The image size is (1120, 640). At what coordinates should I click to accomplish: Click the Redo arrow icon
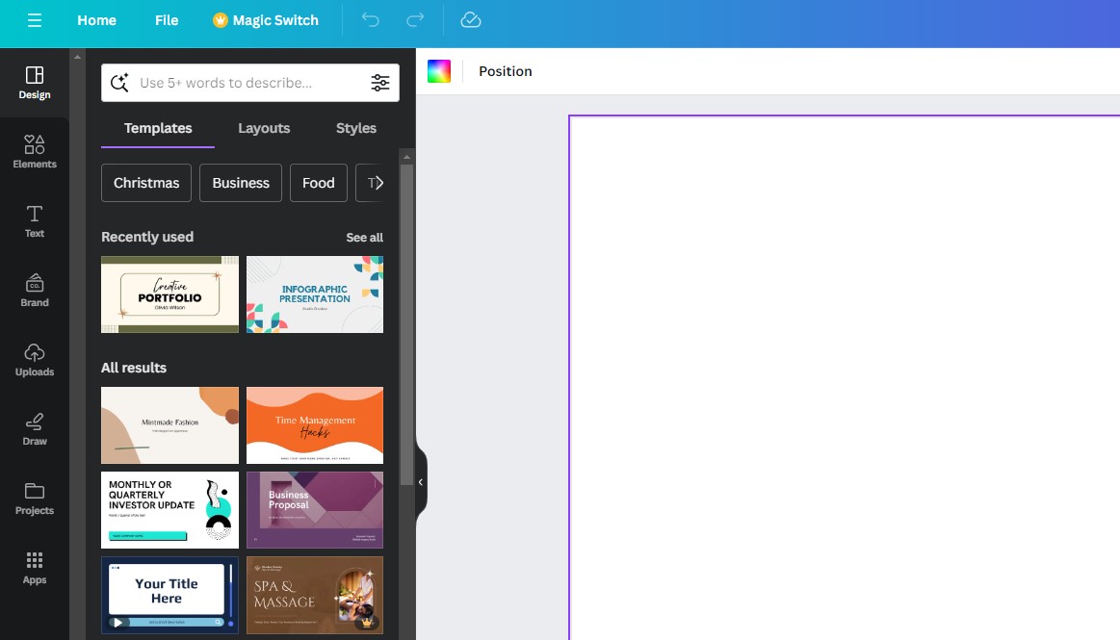[x=415, y=20]
